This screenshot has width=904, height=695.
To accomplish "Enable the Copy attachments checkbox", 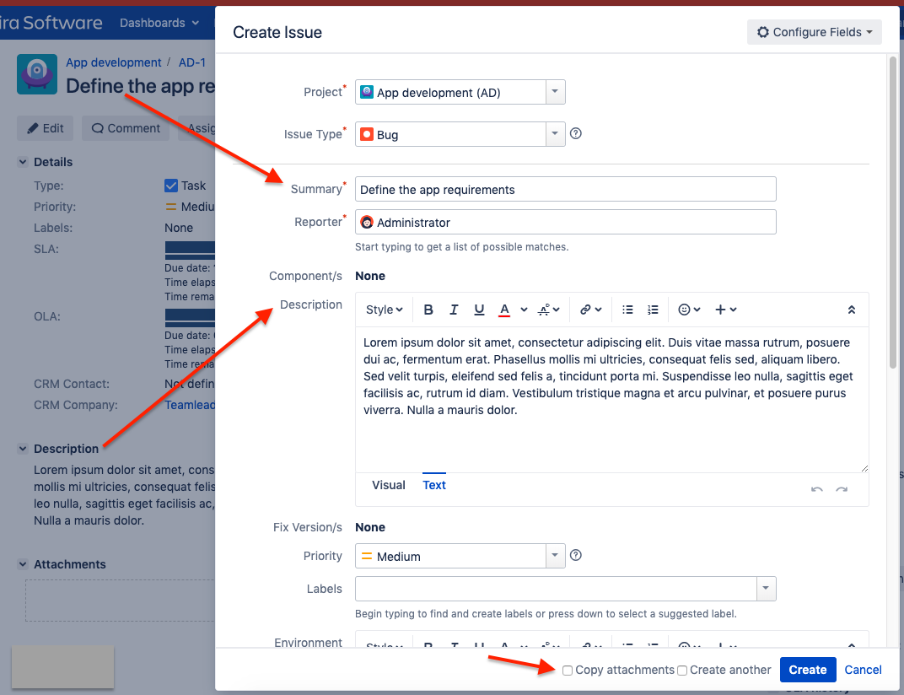I will [568, 671].
